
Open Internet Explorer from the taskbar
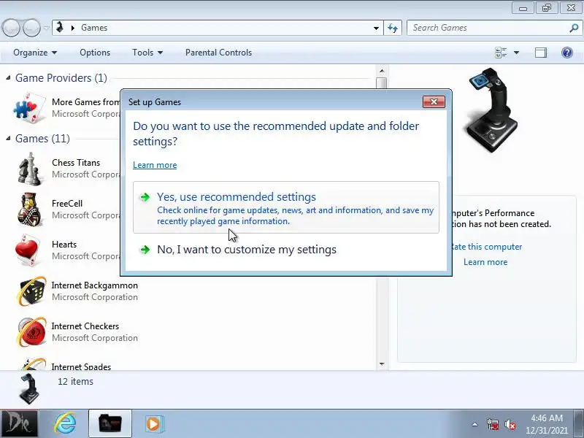[65, 423]
